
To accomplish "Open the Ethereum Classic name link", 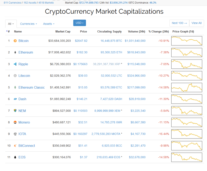I will tap(32, 87).
